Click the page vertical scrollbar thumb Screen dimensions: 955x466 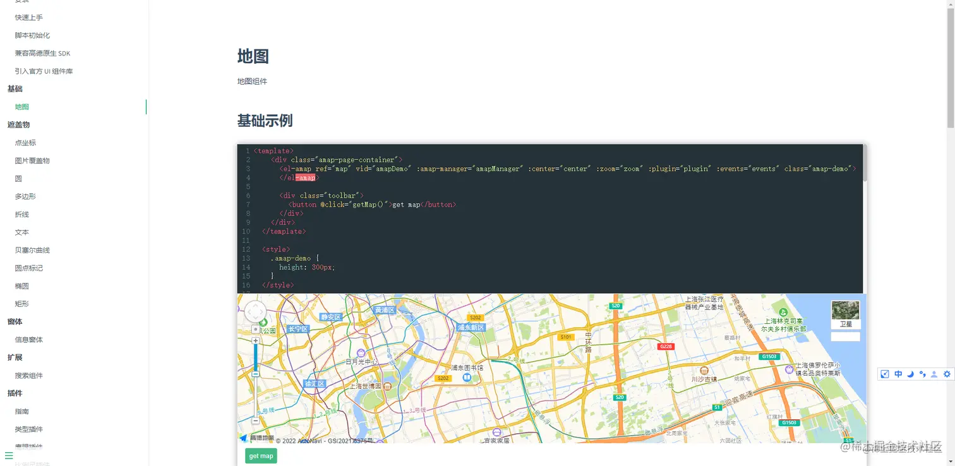(951, 67)
